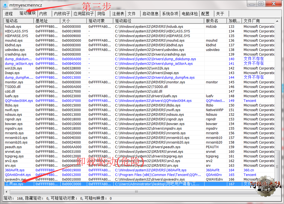Sort by the 驱动路径 column header

tap(158, 21)
